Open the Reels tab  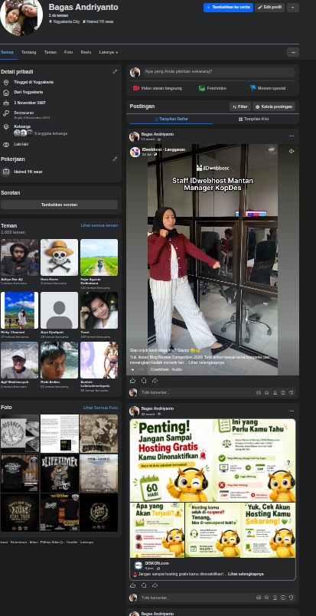(86, 52)
